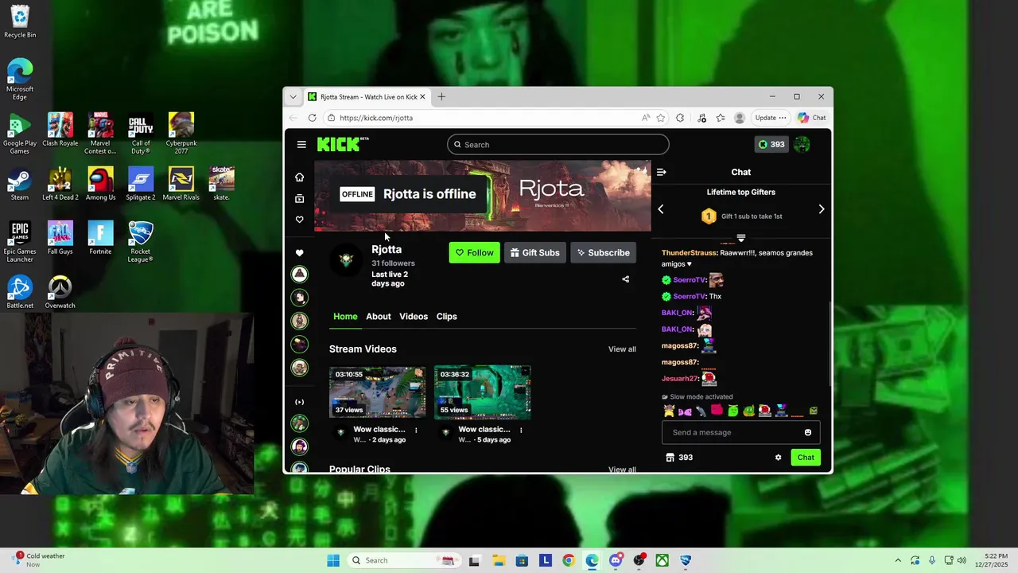
Task: Click the filled heart icon in sidebar
Action: tap(299, 253)
